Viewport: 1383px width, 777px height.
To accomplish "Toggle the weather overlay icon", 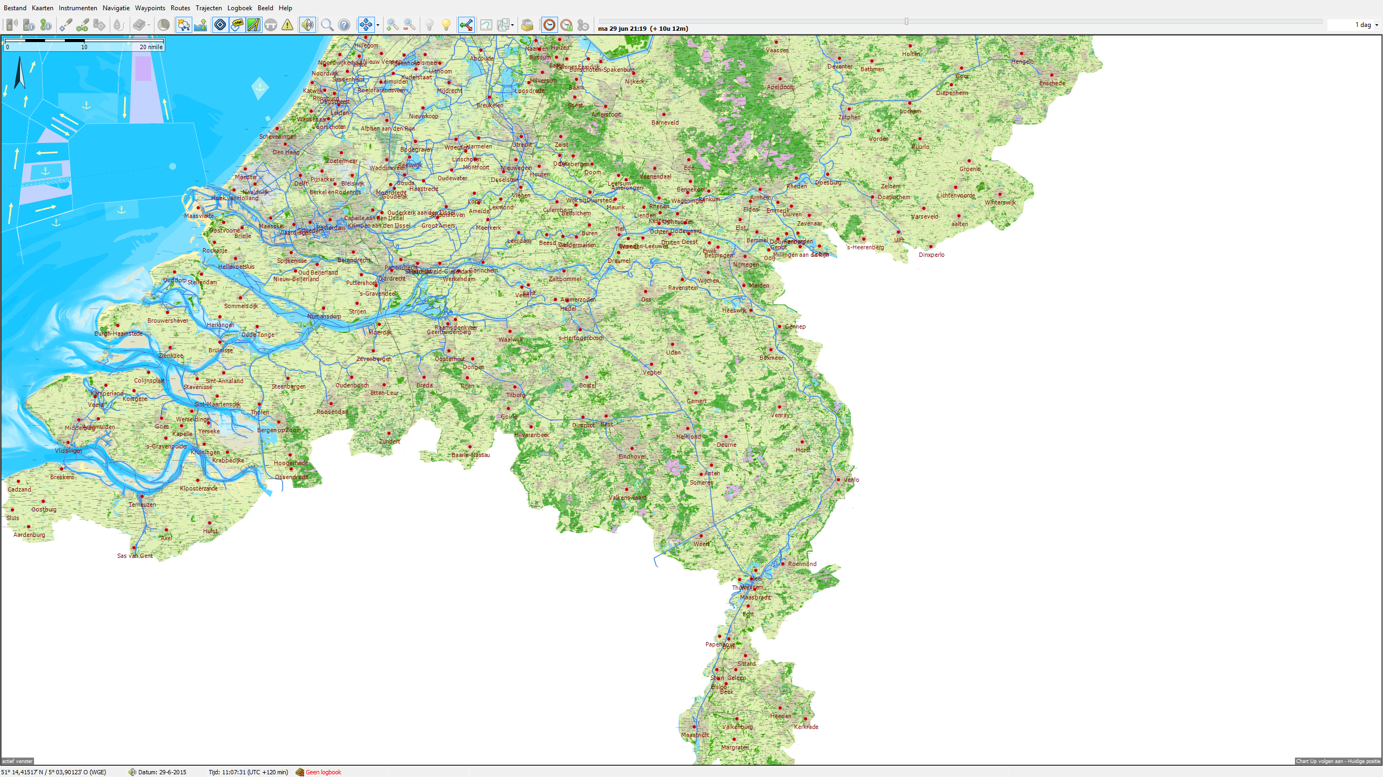I will pyautogui.click(x=184, y=25).
